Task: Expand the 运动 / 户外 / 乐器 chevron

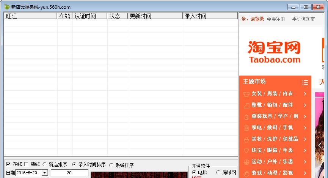Action: [305, 162]
